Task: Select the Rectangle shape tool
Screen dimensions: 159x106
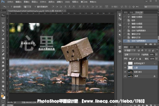Action: coord(3,82)
